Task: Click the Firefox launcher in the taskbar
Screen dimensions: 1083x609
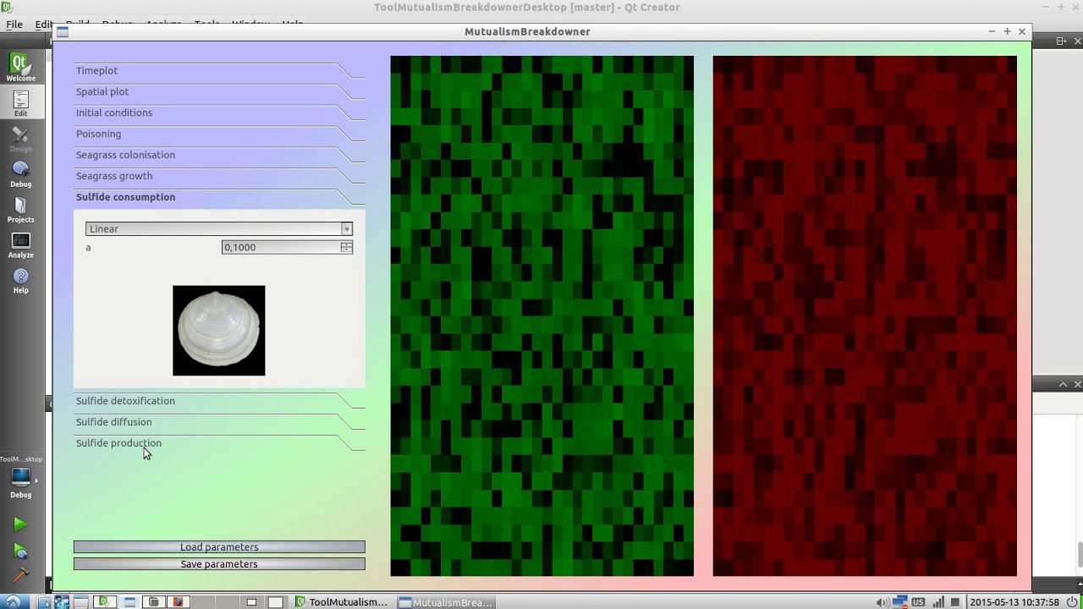Action: tap(178, 602)
